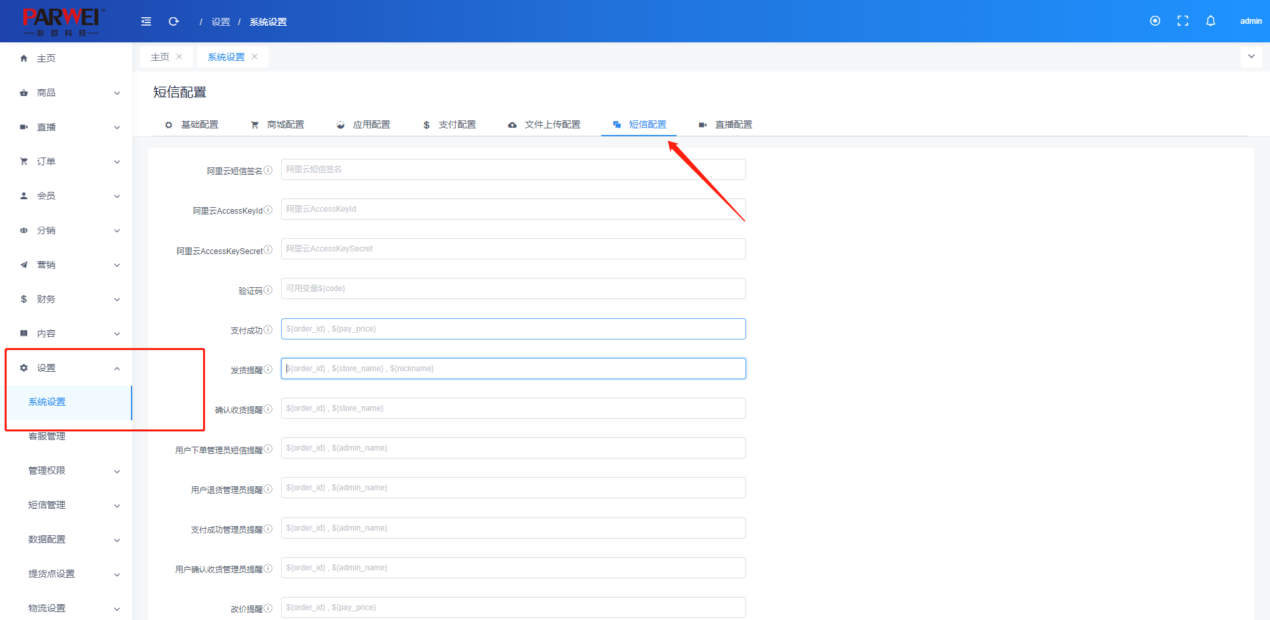Click the 财务 dollar icon
The image size is (1270, 620).
click(x=24, y=299)
